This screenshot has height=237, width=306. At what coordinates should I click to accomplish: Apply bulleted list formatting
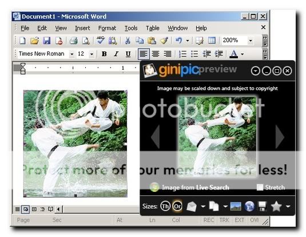click(194, 54)
